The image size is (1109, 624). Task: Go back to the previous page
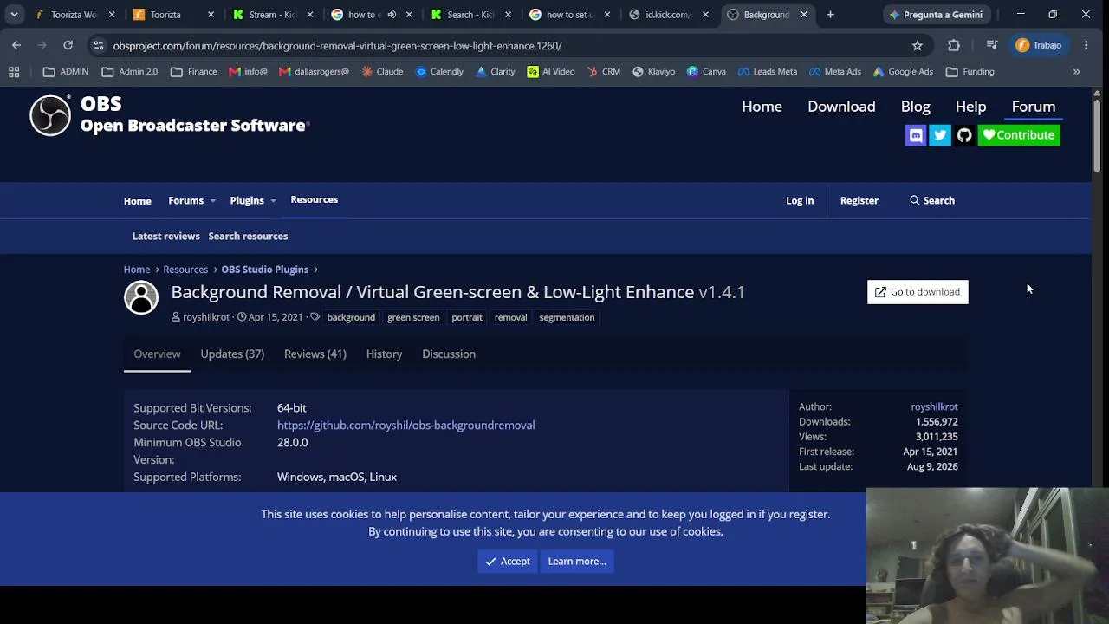coord(16,45)
